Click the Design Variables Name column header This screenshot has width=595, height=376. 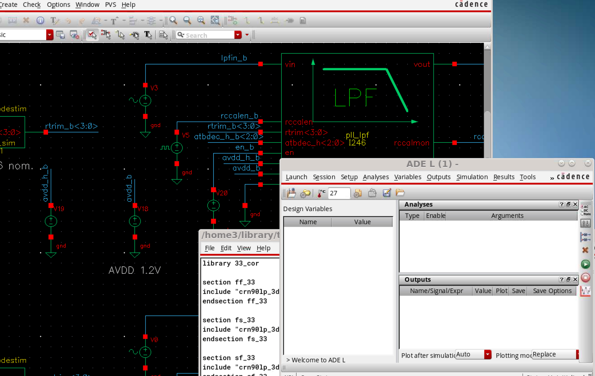(308, 222)
